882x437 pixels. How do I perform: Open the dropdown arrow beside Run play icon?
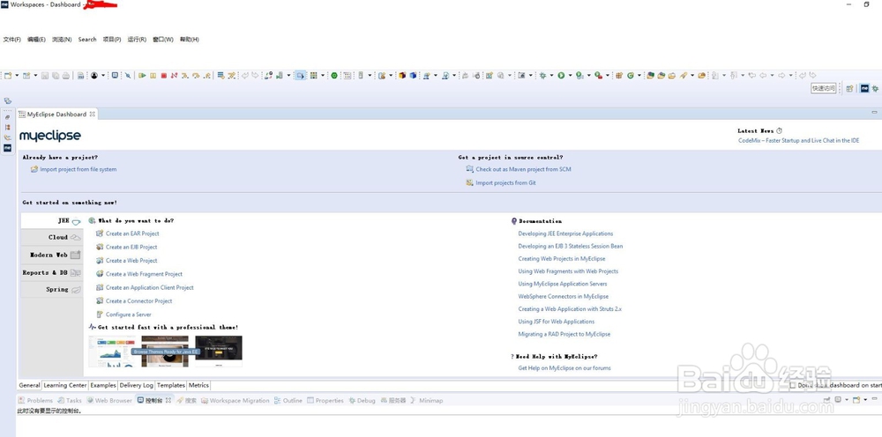click(x=570, y=75)
